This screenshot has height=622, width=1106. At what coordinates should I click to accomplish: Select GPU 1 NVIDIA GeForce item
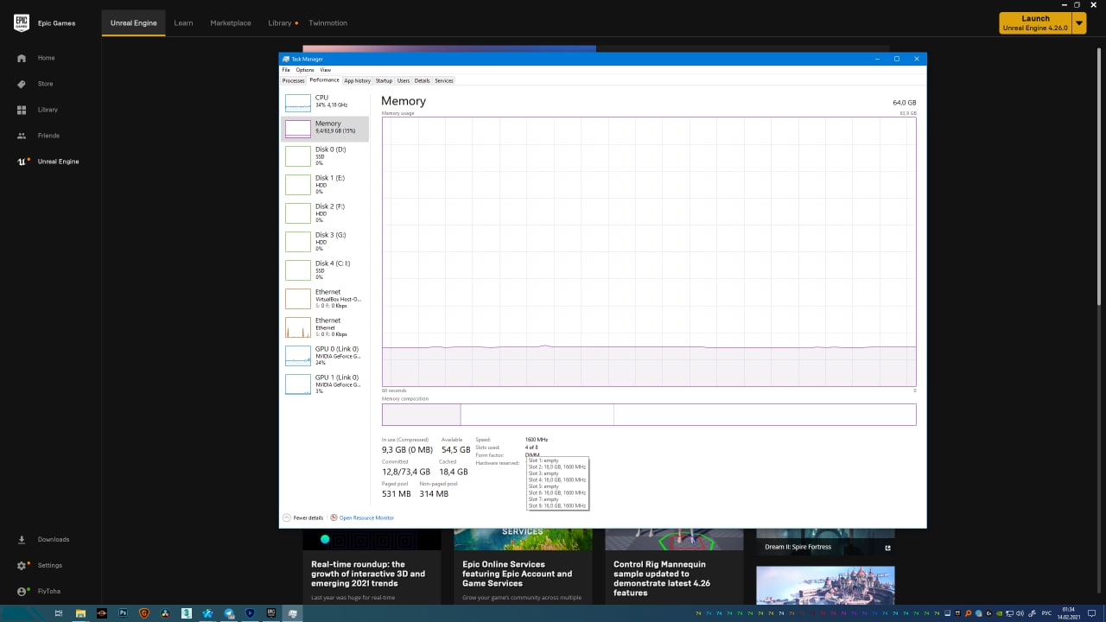point(325,384)
